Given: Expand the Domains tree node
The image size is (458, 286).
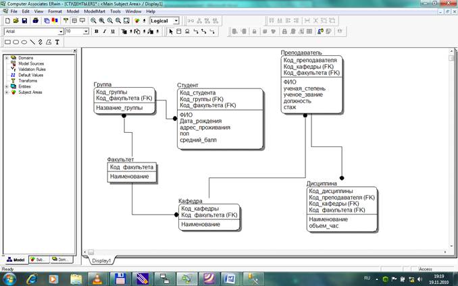Looking at the screenshot, I should point(6,58).
